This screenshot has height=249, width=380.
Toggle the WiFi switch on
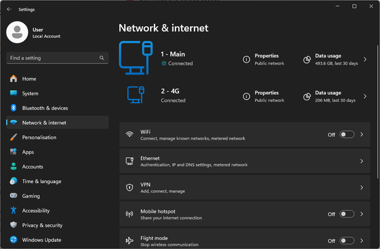pyautogui.click(x=347, y=134)
